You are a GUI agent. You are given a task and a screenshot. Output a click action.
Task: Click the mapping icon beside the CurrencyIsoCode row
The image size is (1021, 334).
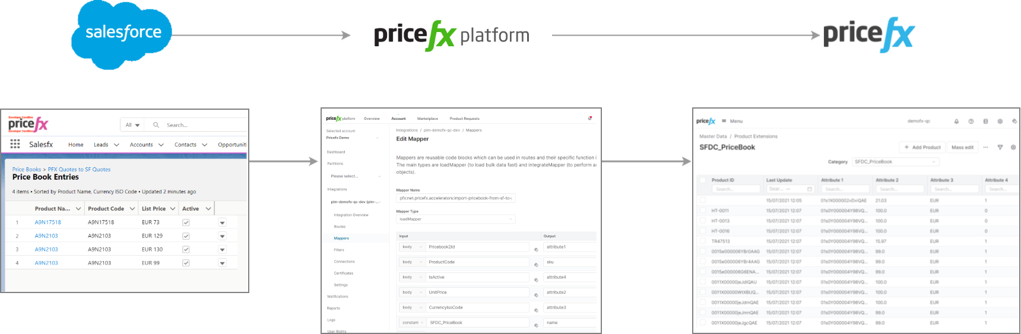pos(536,310)
